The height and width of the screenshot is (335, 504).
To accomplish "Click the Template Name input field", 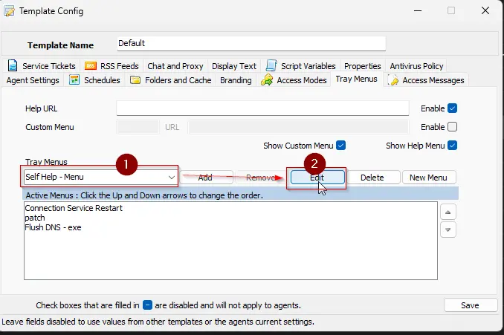I will (x=251, y=43).
